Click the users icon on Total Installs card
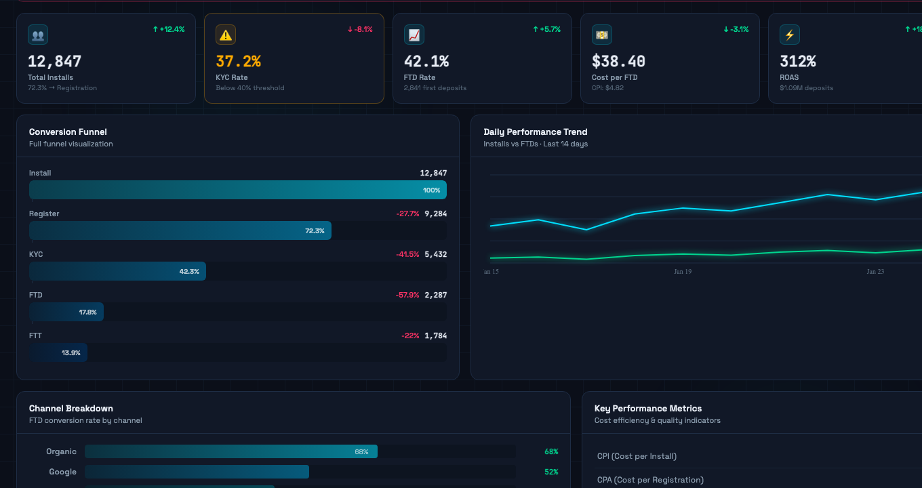922x488 pixels. 38,35
